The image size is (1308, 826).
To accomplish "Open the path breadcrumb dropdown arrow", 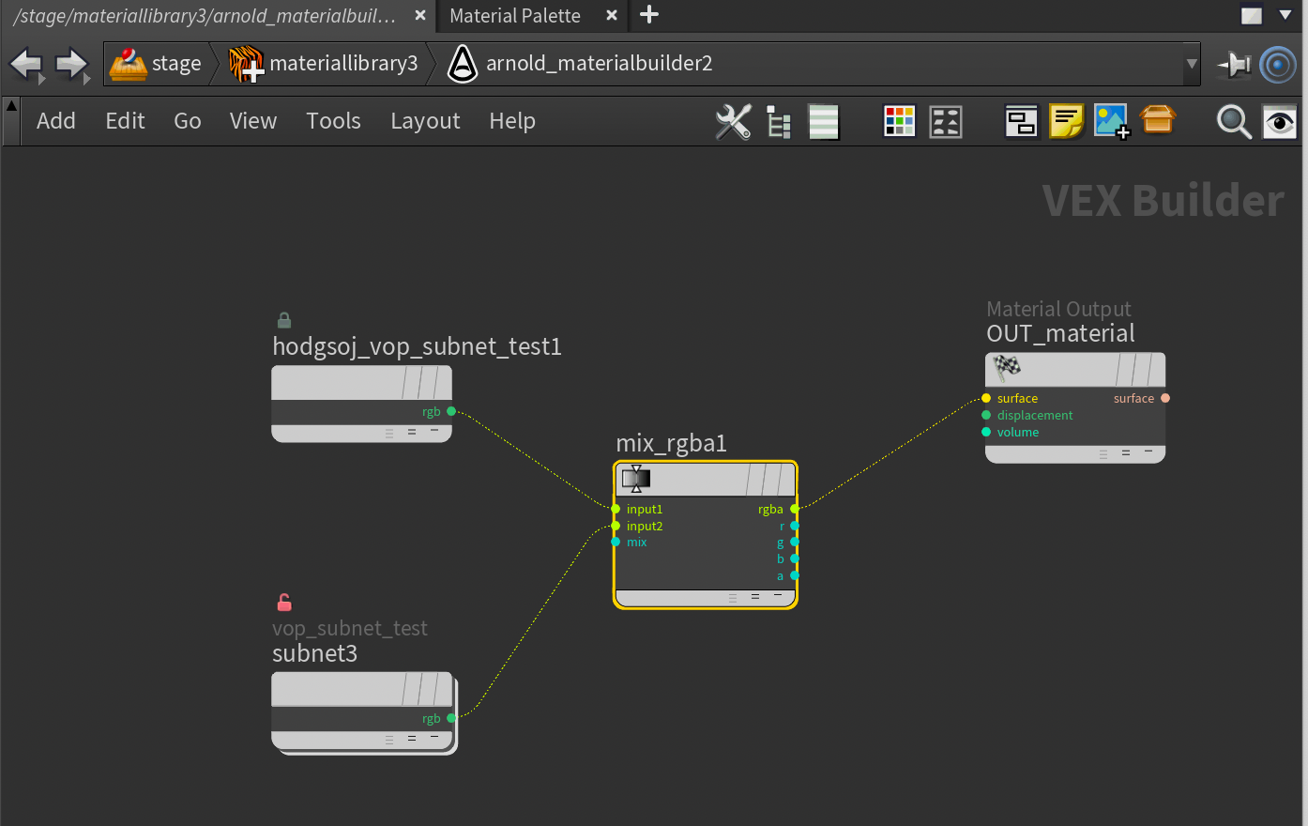I will coord(1190,64).
